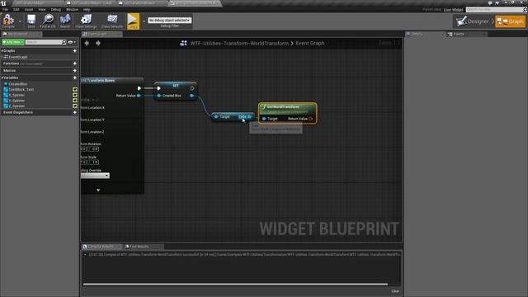Switch to the Event Graph tab
528x297 pixels.
coord(101,34)
